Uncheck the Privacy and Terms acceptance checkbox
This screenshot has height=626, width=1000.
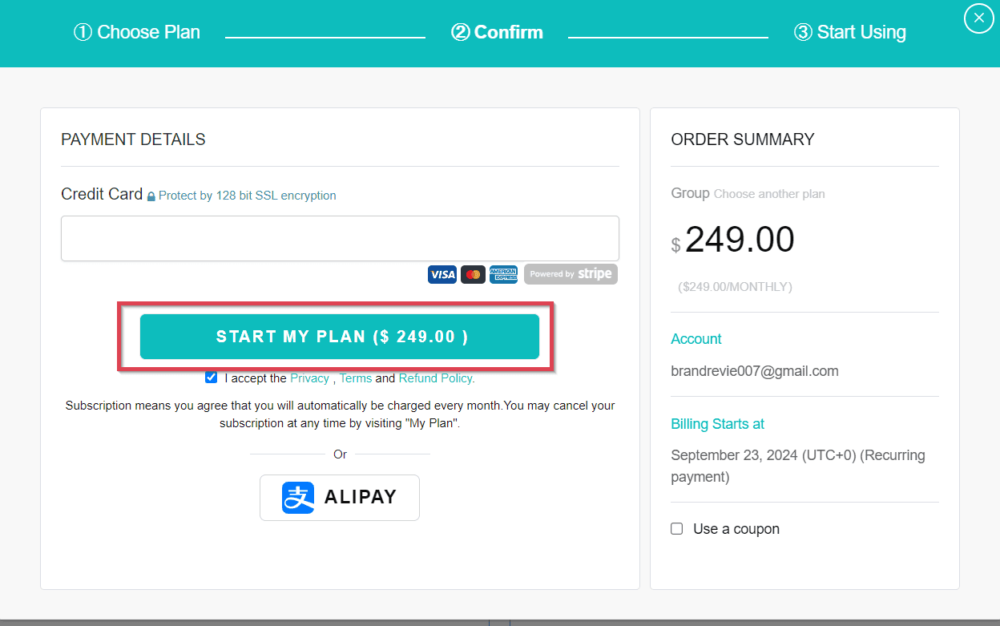[211, 377]
